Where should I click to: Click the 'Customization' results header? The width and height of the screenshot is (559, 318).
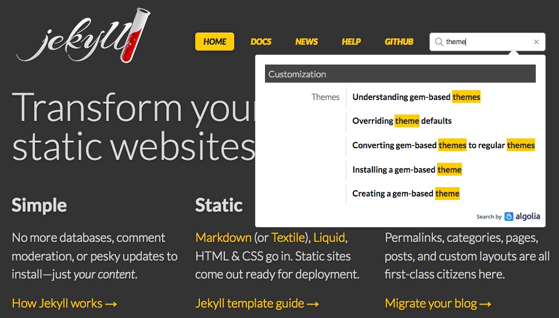click(400, 74)
